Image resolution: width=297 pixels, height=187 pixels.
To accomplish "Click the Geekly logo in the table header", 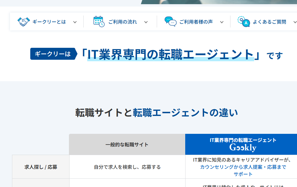I will pyautogui.click(x=243, y=148).
